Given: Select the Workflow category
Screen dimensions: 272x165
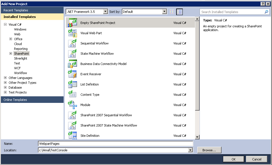Looking at the screenshot, I should [x=21, y=73].
